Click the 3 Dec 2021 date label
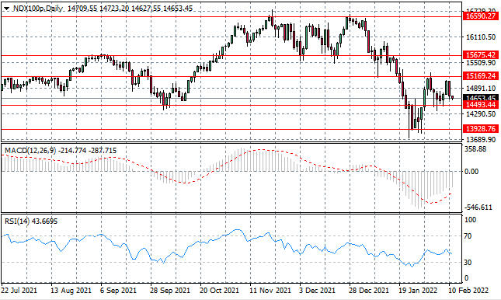This screenshot has height=300, width=501. tap(317, 291)
